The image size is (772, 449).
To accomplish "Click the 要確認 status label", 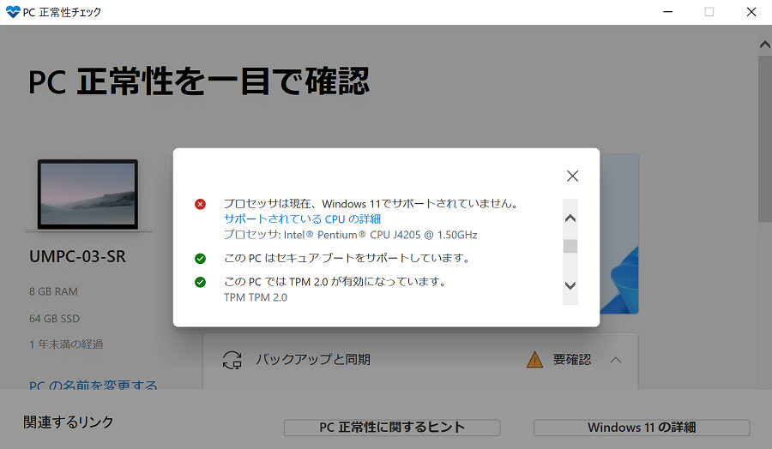I will tap(571, 360).
